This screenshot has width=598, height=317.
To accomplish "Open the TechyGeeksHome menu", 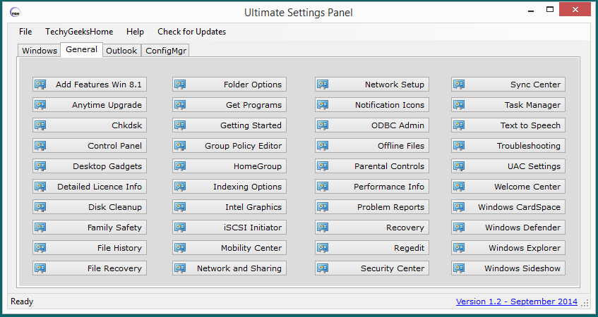I will (x=79, y=32).
